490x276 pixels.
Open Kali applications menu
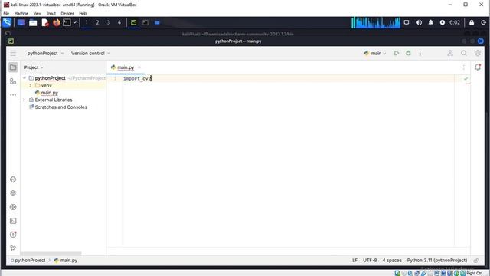pyautogui.click(x=7, y=22)
